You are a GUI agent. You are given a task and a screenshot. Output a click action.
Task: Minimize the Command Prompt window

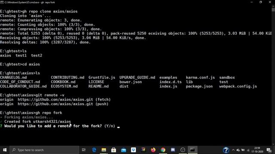point(252,2)
